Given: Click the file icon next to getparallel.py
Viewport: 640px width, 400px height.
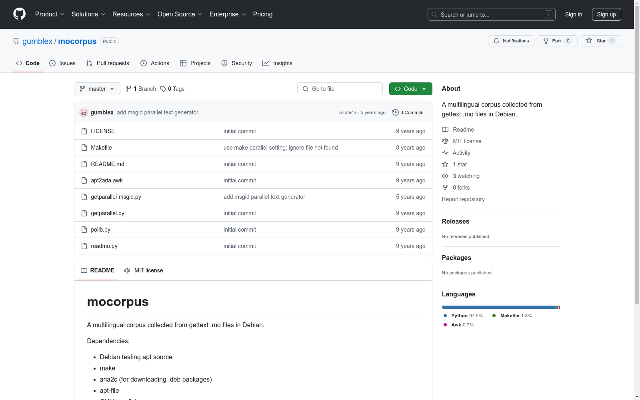Looking at the screenshot, I should pos(84,213).
